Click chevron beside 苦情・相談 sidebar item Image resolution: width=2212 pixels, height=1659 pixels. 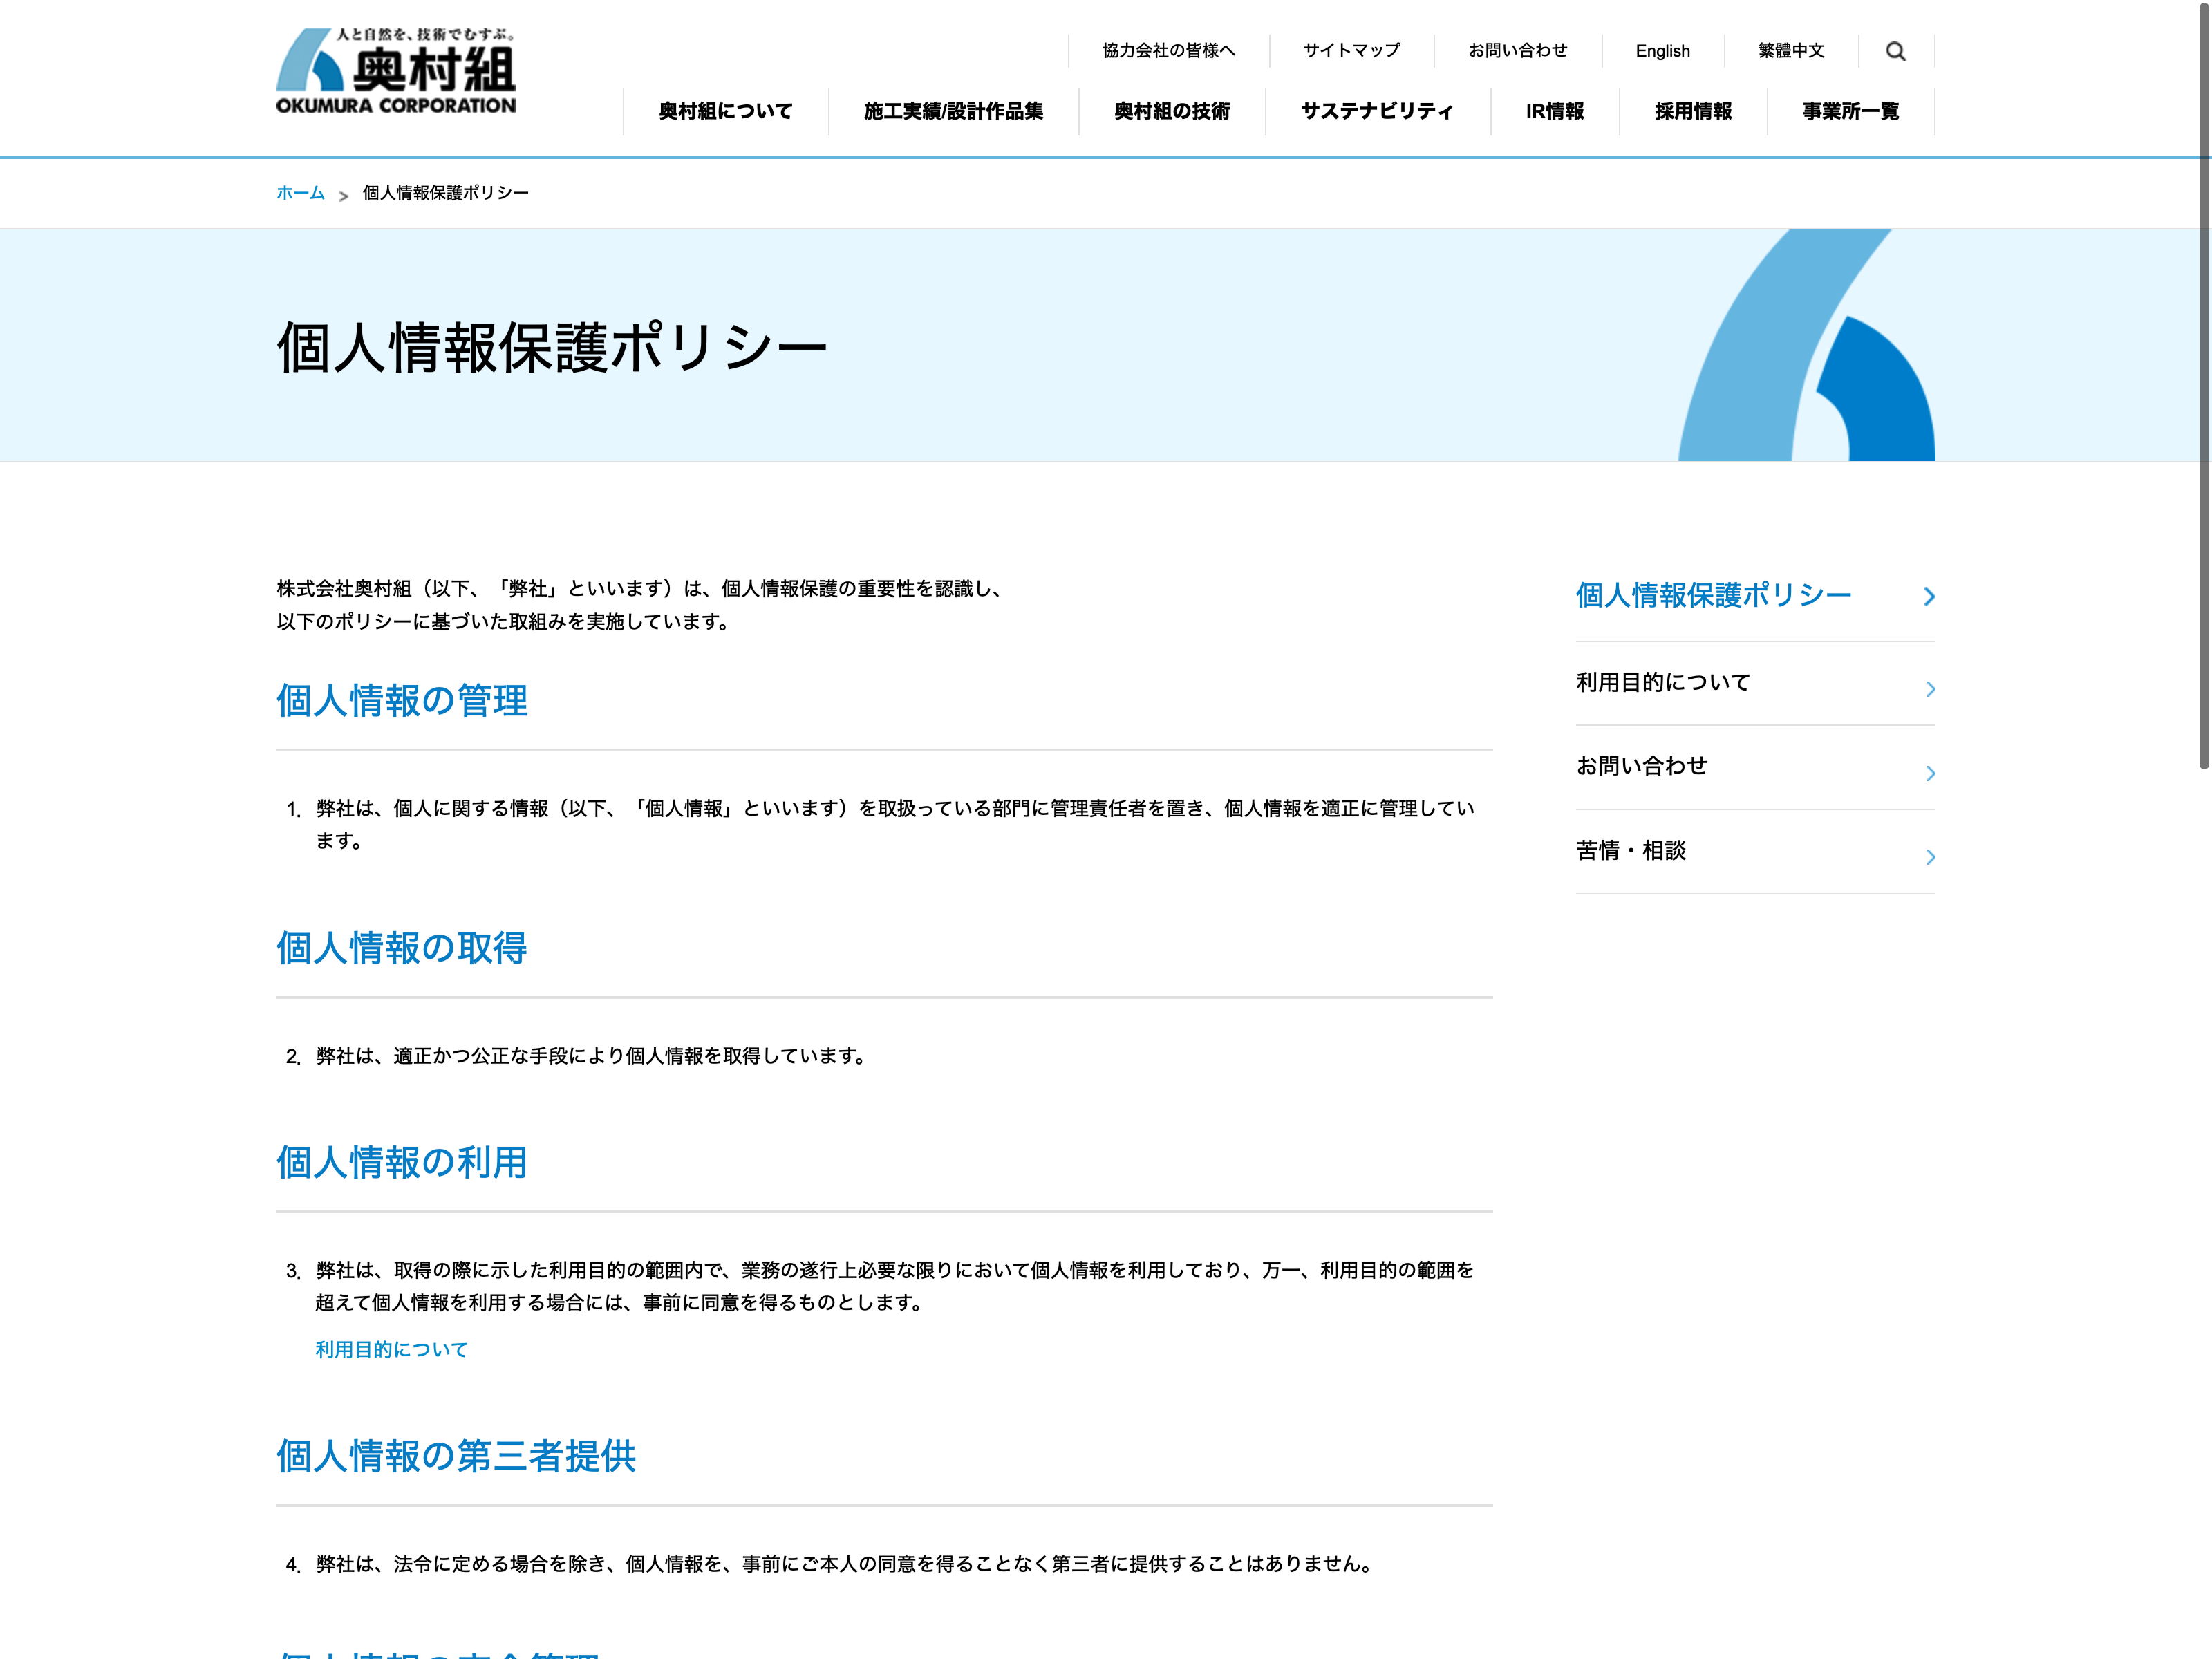point(1930,857)
